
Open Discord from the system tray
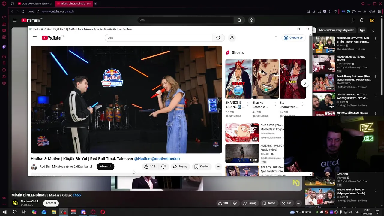[322, 212]
